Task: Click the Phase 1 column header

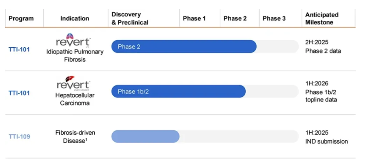Action: pyautogui.click(x=194, y=18)
